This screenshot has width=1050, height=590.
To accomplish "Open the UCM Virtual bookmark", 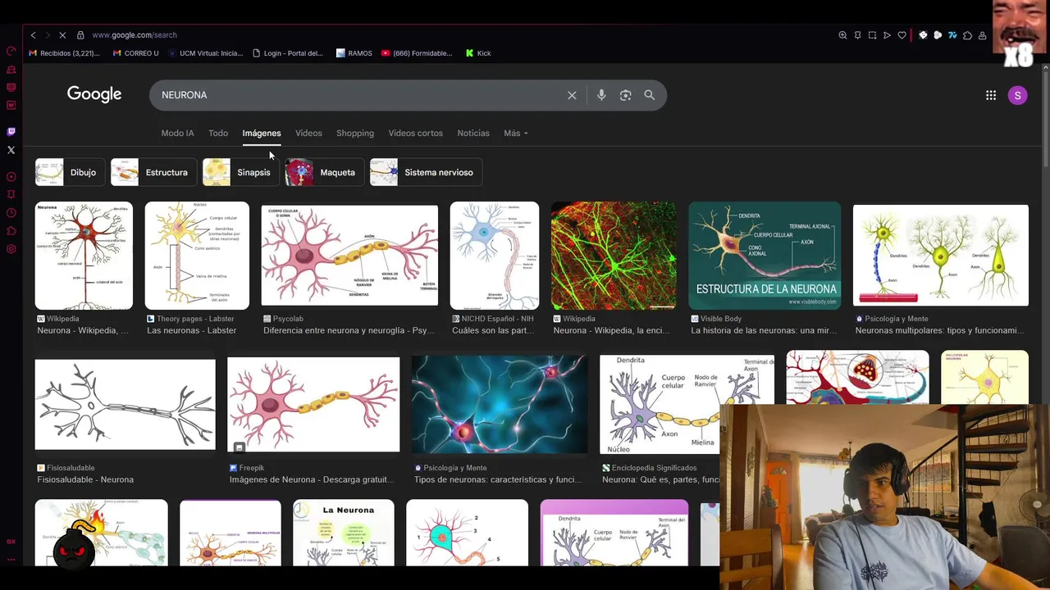I will pyautogui.click(x=205, y=53).
